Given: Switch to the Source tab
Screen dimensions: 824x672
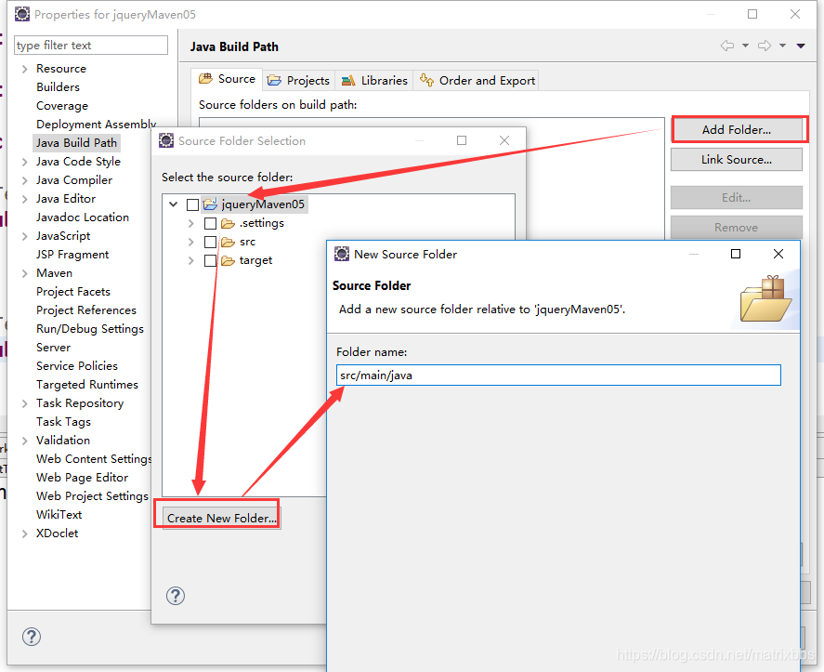Looking at the screenshot, I should click(227, 79).
